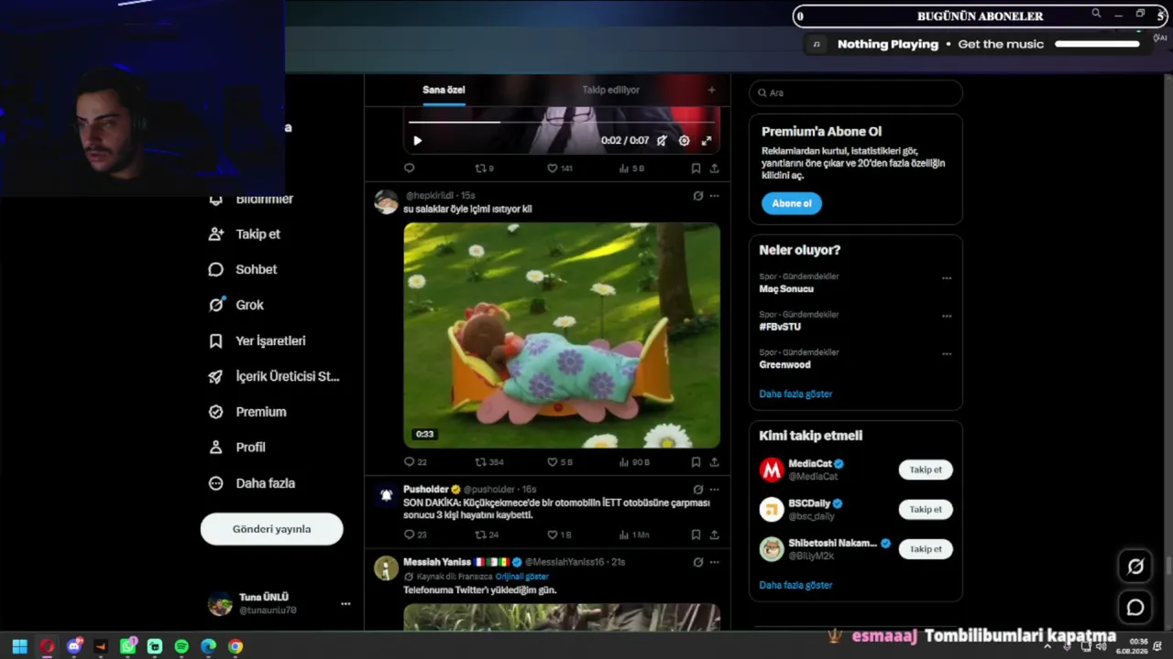Screen dimensions: 1173x659
Task: Open the #FBvSTU trending topic
Action: coord(780,327)
